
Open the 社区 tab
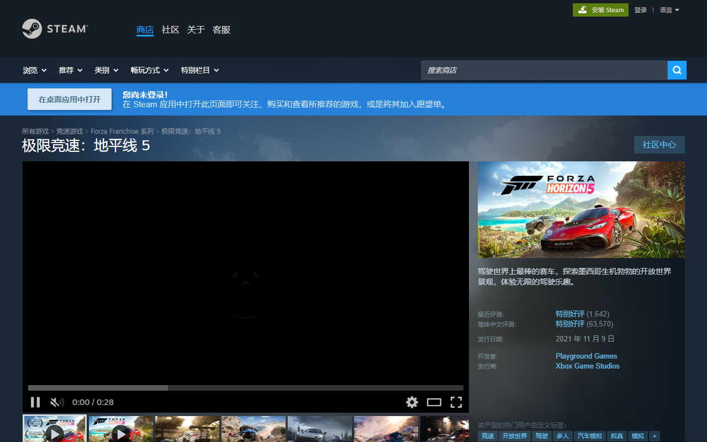point(171,30)
